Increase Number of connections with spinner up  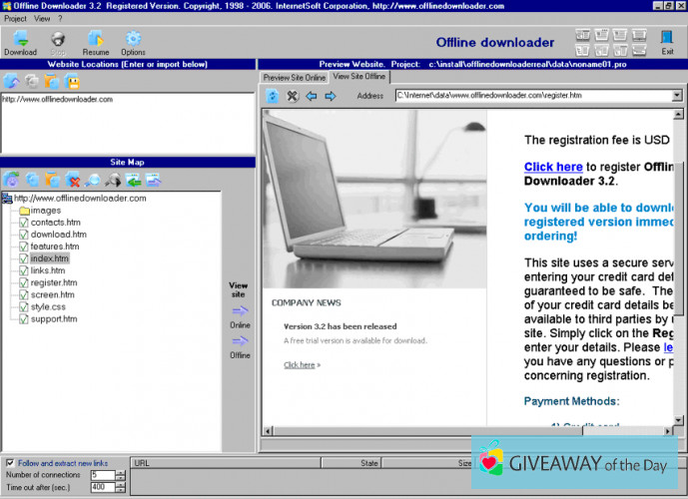point(120,472)
